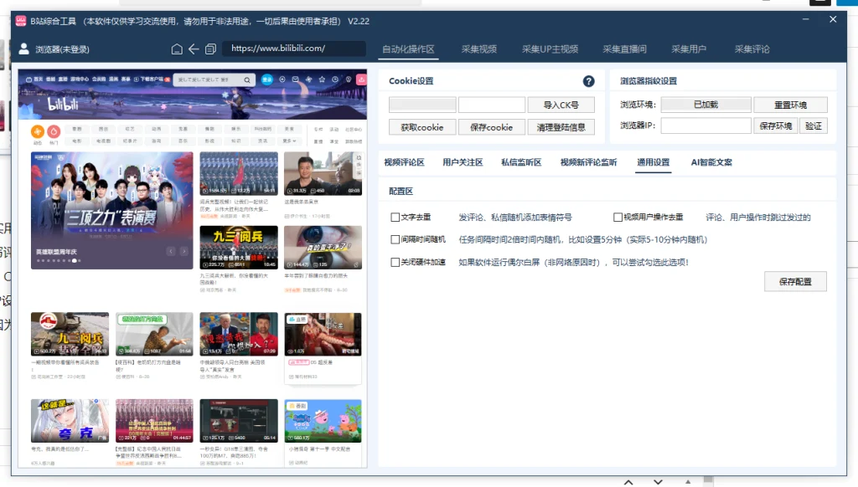Click the 已加载 environment button
858x487 pixels.
[706, 105]
